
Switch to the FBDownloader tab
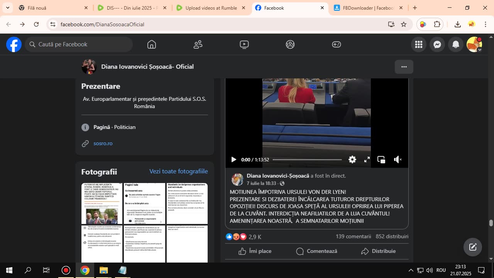pos(368,8)
